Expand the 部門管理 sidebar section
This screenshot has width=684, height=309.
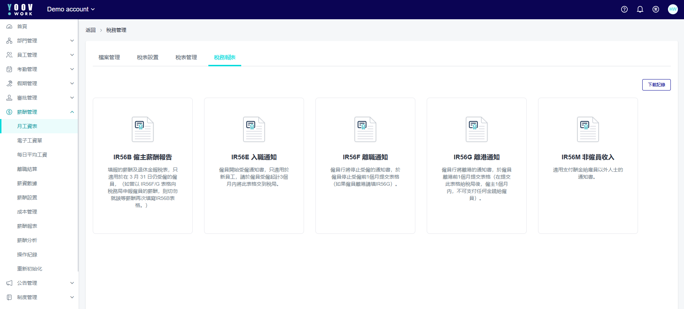tap(39, 41)
